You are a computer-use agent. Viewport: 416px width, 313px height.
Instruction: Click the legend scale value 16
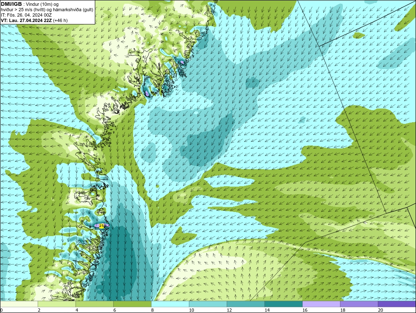tap(305, 310)
